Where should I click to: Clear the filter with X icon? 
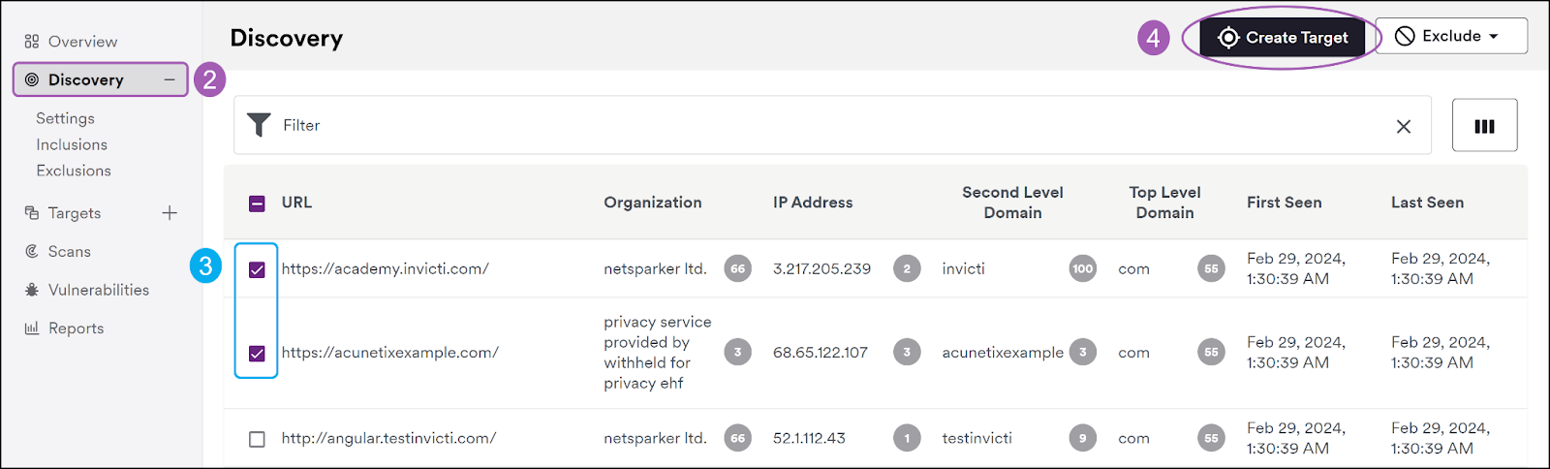[1404, 126]
